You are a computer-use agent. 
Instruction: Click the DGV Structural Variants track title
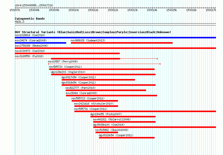pos(93,32)
